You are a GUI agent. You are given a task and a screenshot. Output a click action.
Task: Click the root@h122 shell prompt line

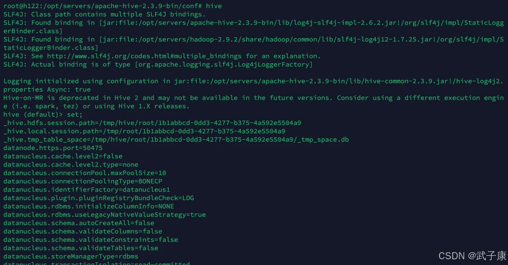coord(113,6)
